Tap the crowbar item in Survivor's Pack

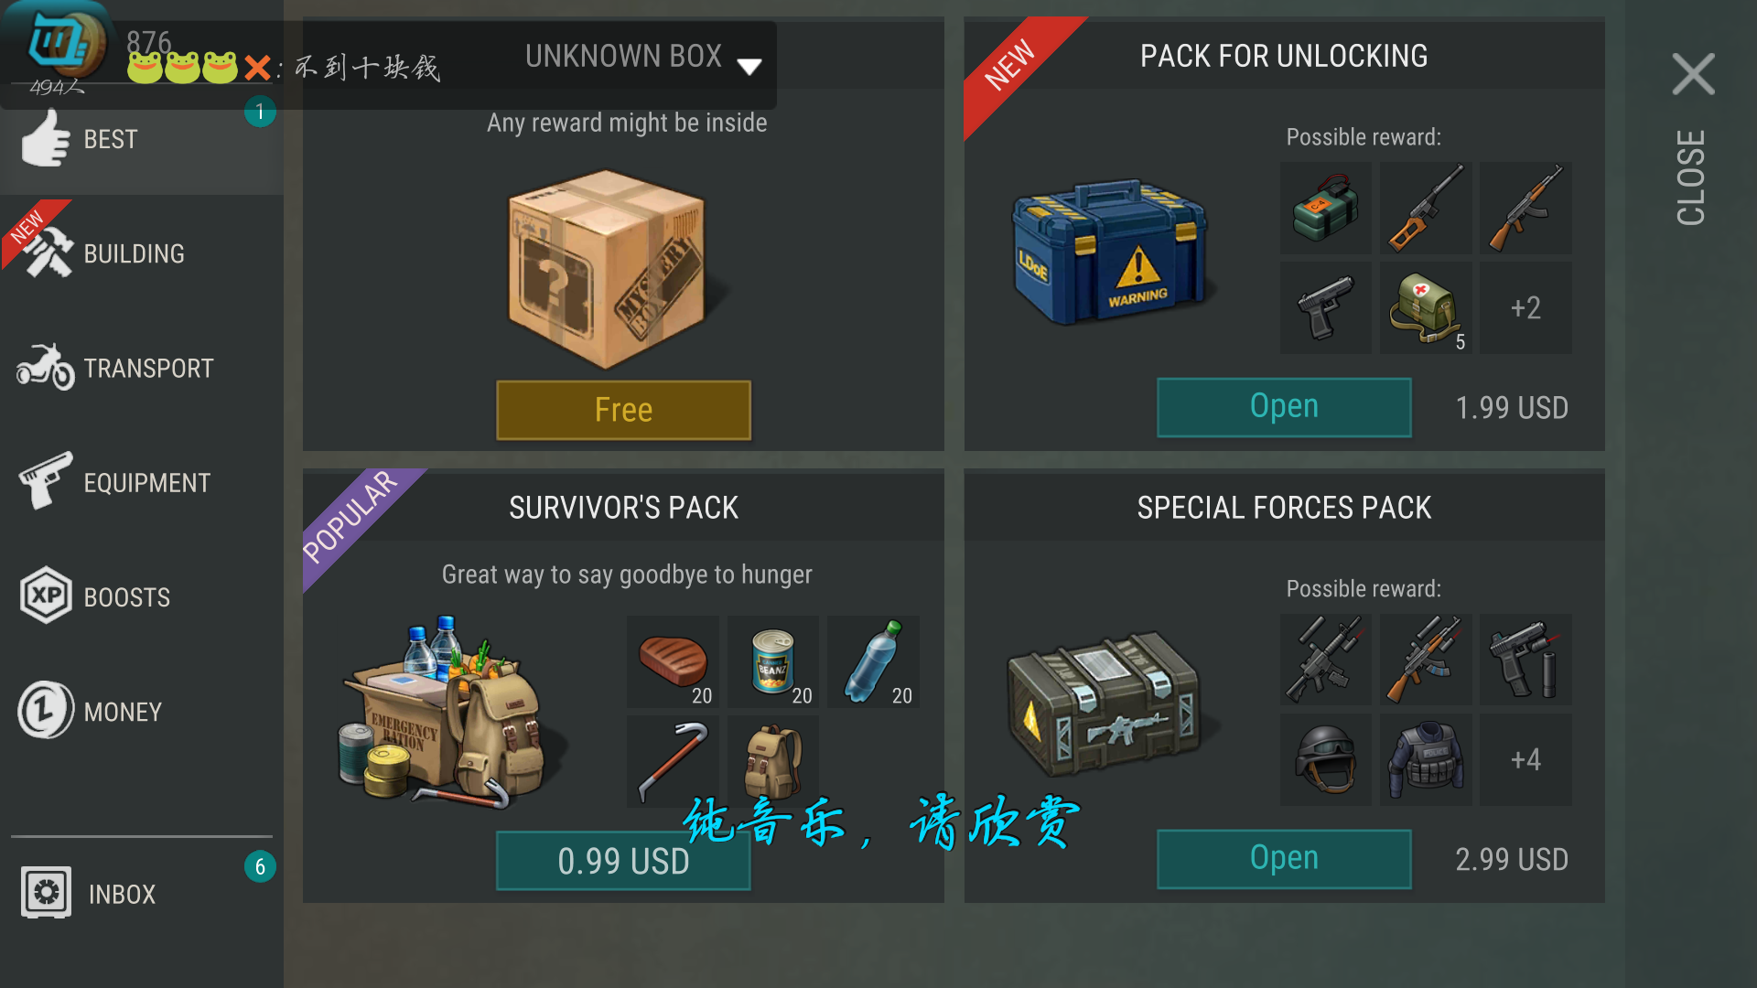point(673,762)
